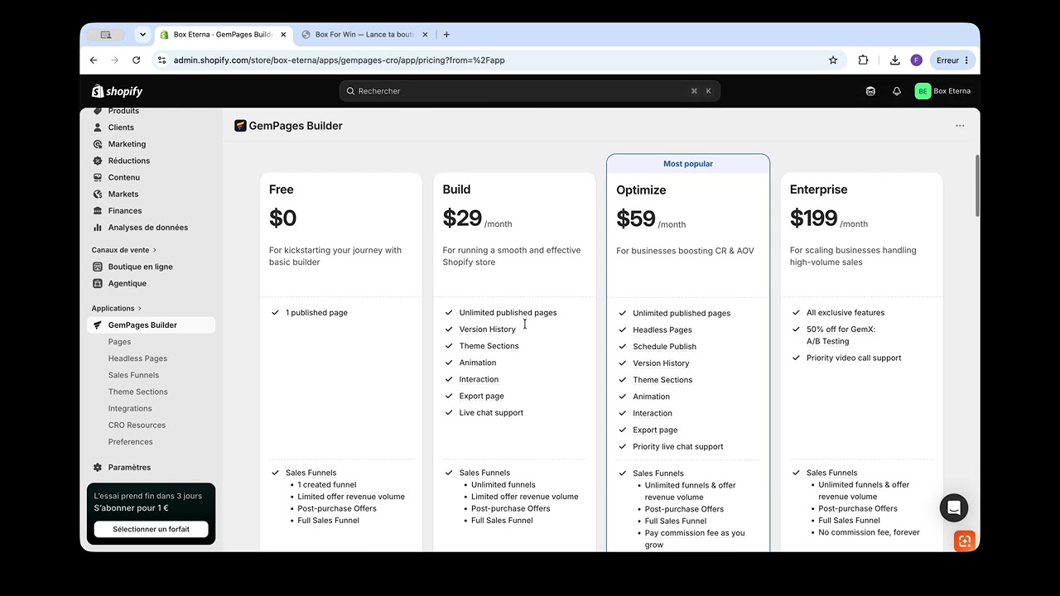Open the browser downloads icon

point(894,60)
